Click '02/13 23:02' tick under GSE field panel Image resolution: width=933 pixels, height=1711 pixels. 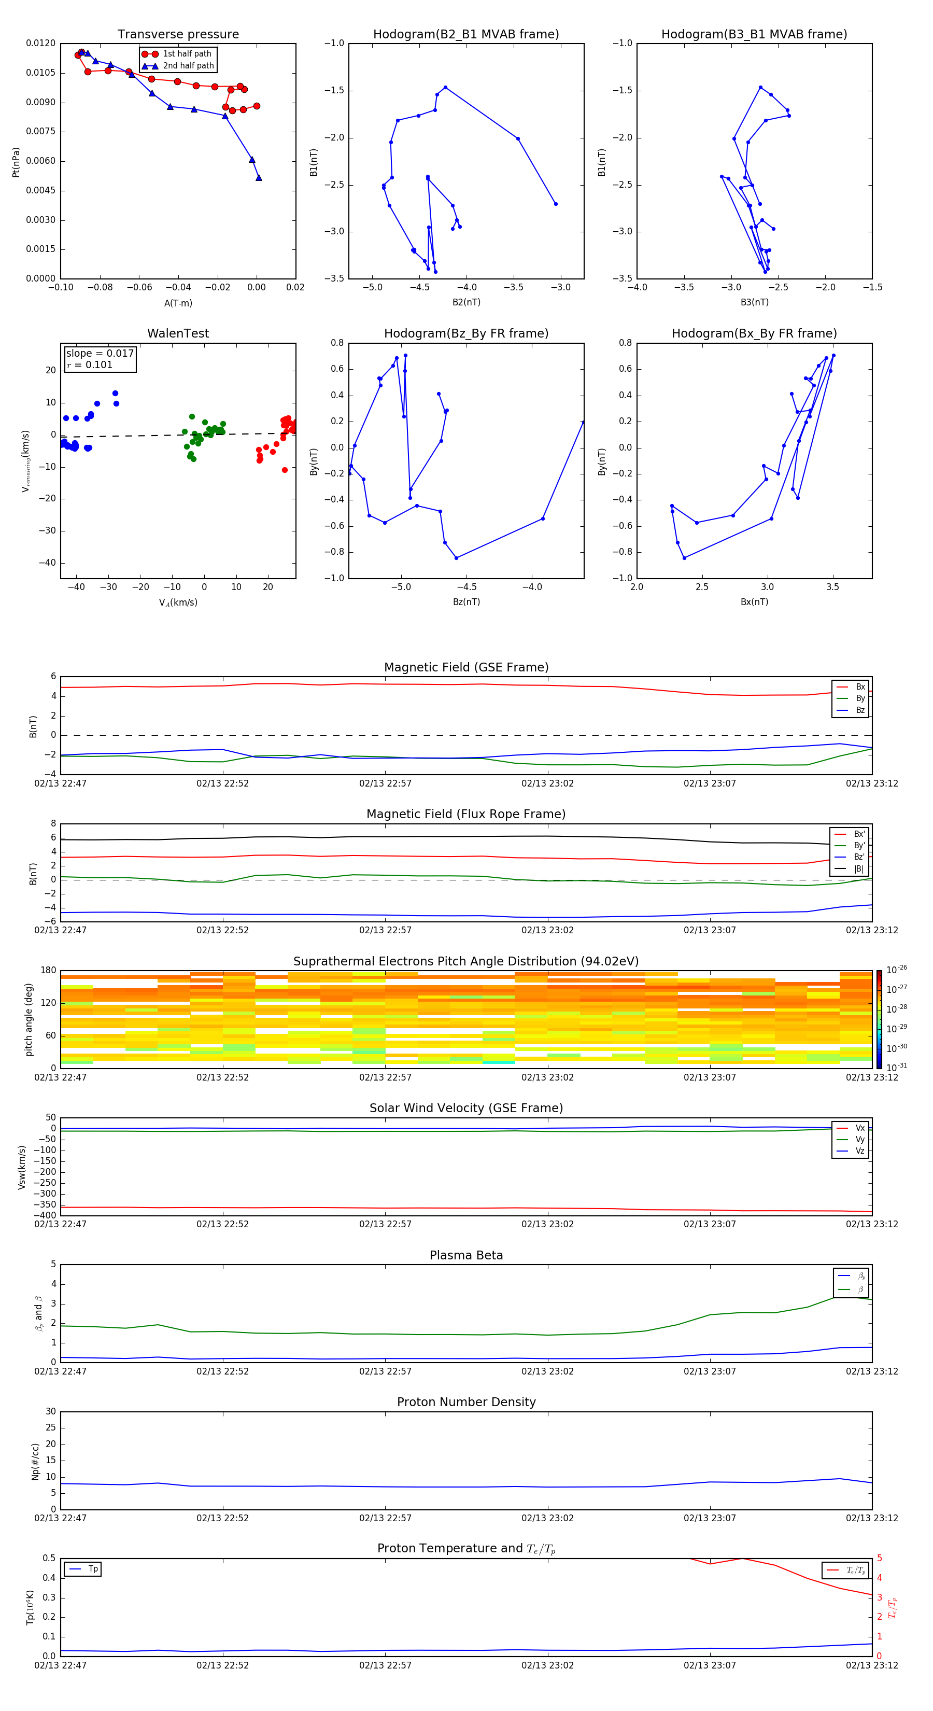[x=547, y=784]
